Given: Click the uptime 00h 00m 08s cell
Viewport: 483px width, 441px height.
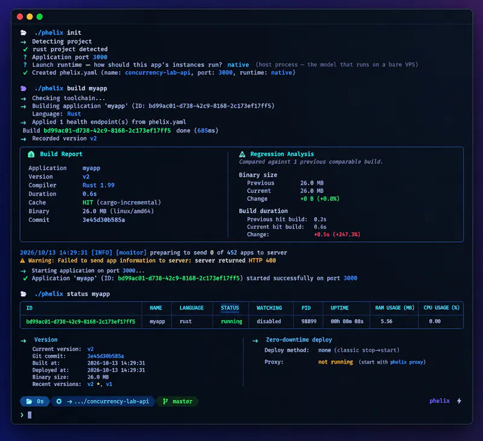Looking at the screenshot, I should tap(347, 322).
